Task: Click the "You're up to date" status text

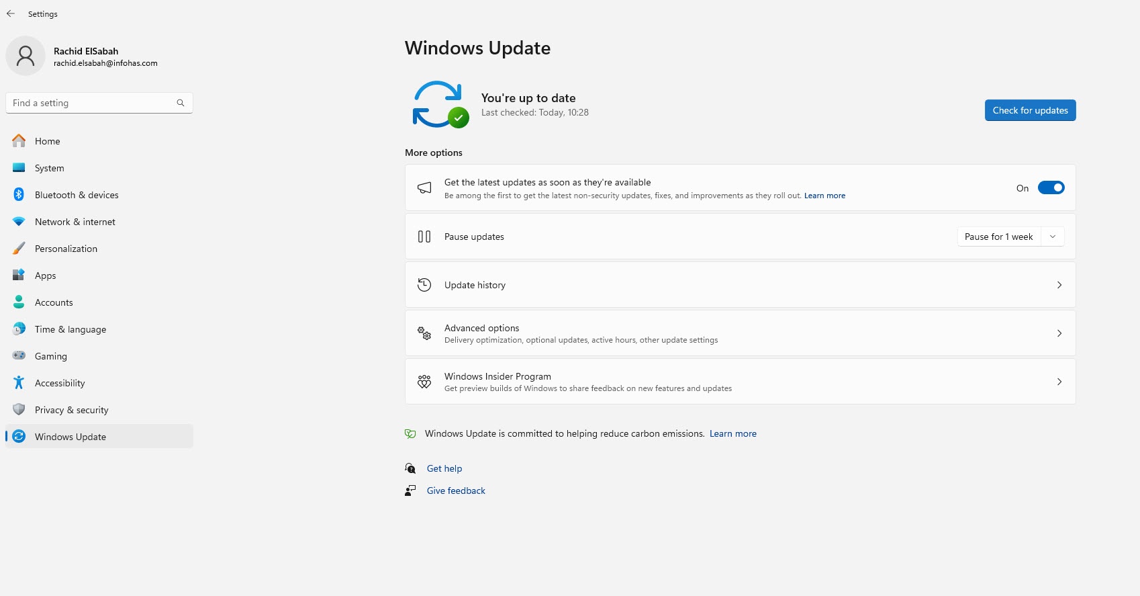Action: [x=528, y=98]
